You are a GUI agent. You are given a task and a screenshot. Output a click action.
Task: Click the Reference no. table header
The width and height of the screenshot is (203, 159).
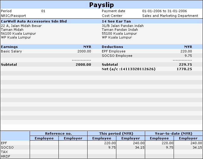coord(58,134)
